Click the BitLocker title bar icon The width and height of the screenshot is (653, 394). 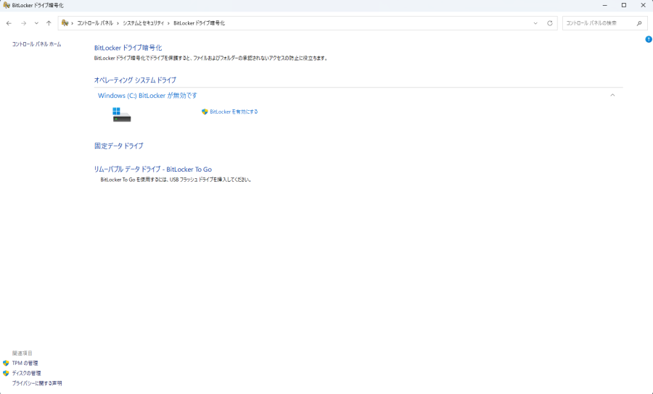click(x=7, y=5)
